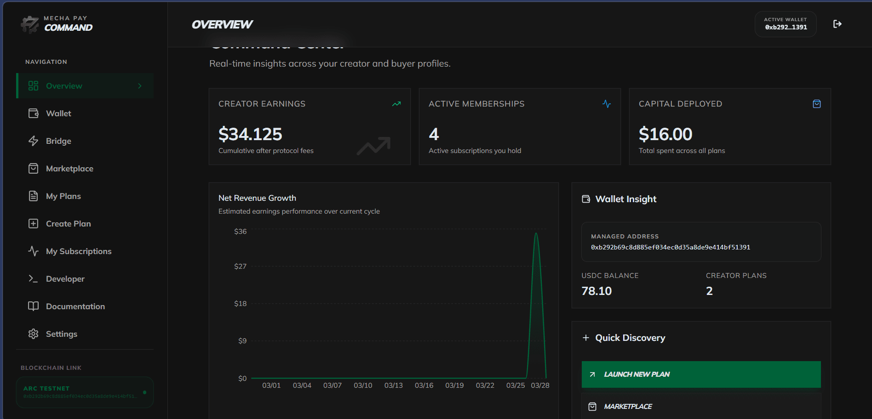Click the Quick Discovery heading
Viewport: 872px width, 419px height.
click(x=630, y=338)
